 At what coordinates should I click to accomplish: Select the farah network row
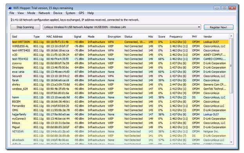point(120,80)
